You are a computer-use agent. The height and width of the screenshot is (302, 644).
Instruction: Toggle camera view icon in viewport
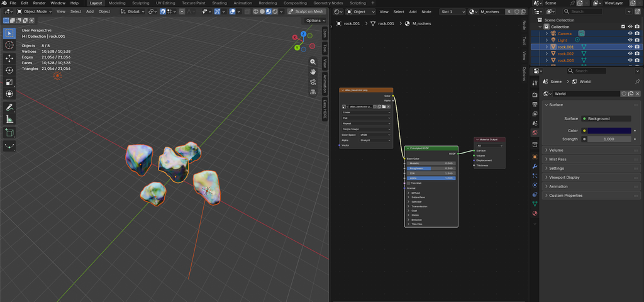[x=313, y=82]
